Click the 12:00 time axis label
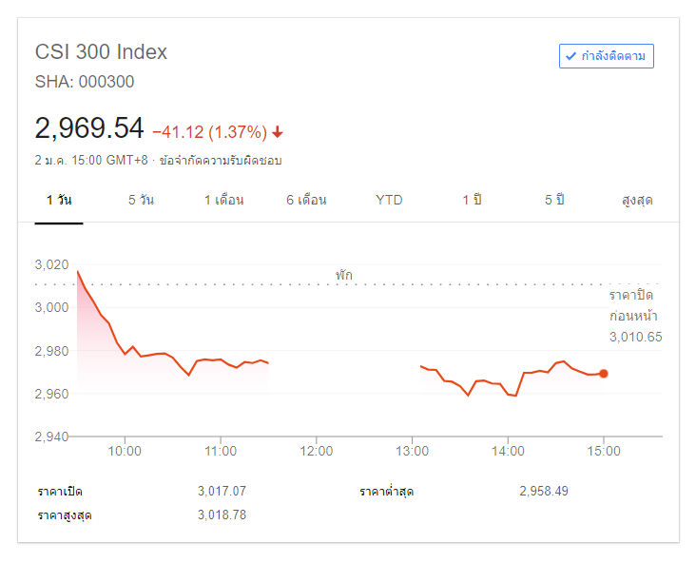Screen dimensions: 696x563 click(x=317, y=451)
